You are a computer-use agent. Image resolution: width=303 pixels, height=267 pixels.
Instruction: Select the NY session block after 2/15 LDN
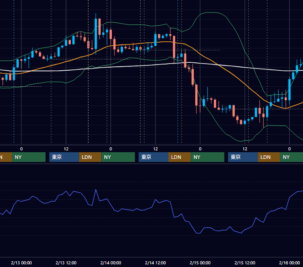coord(291,157)
